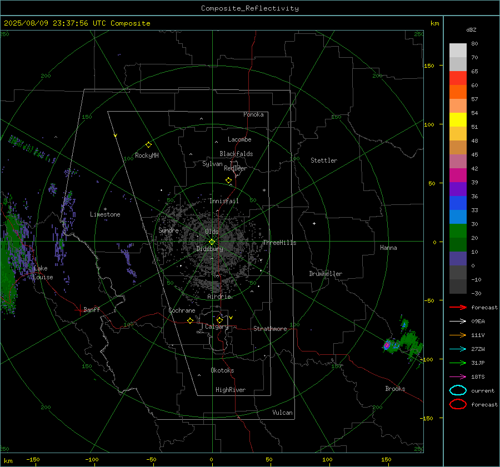Pick the royal blue swatch below 36 label

(458, 203)
